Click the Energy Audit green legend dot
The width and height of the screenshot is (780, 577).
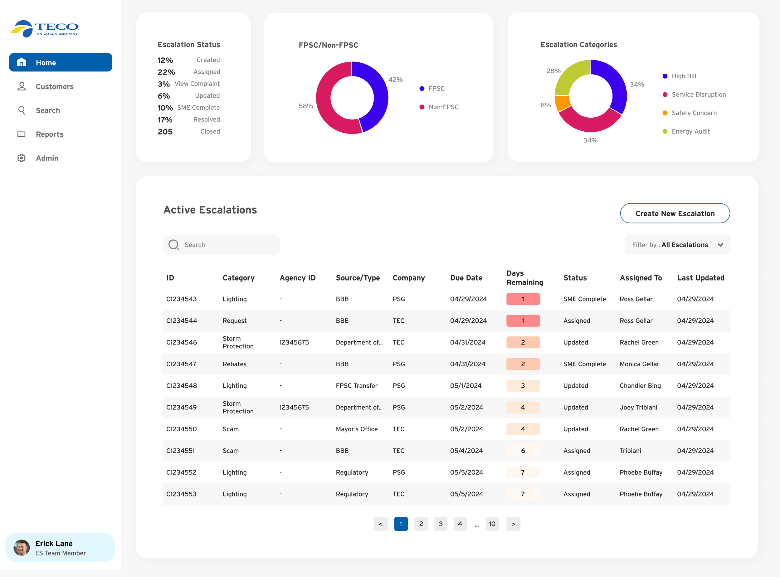[665, 131]
